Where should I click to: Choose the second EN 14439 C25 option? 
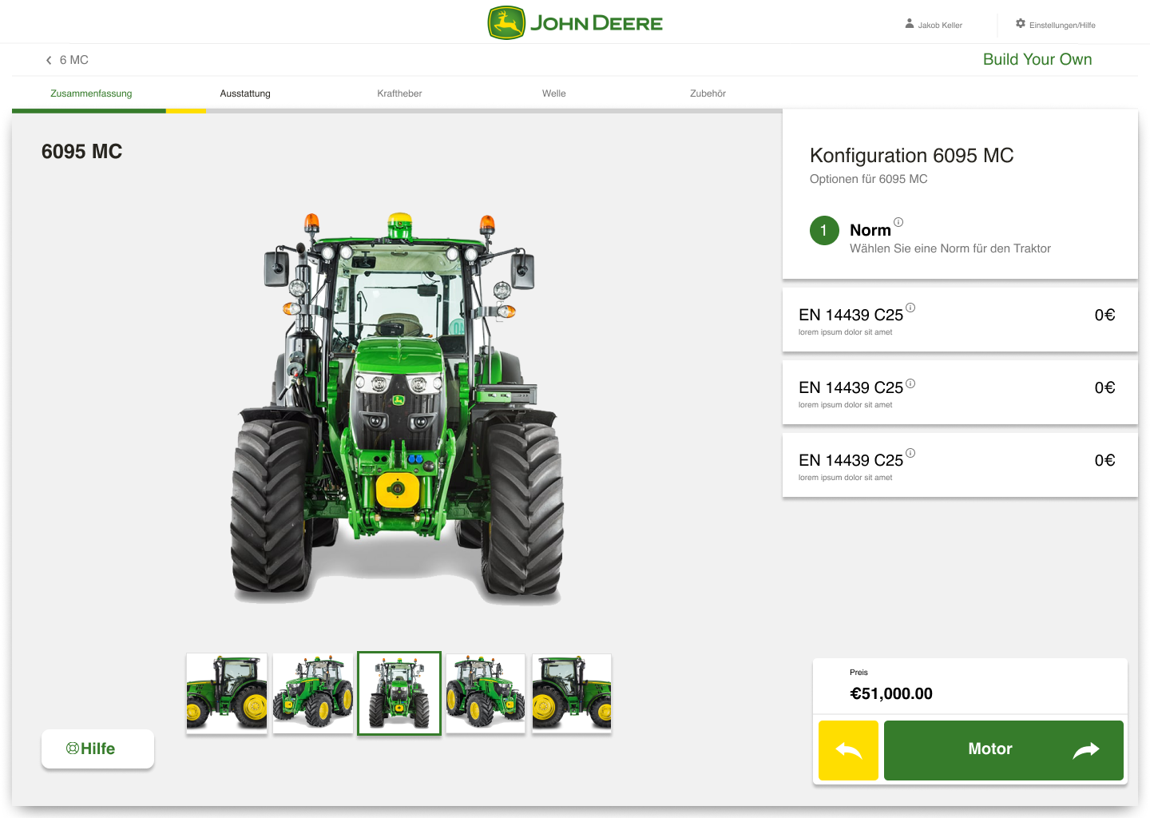(x=959, y=392)
